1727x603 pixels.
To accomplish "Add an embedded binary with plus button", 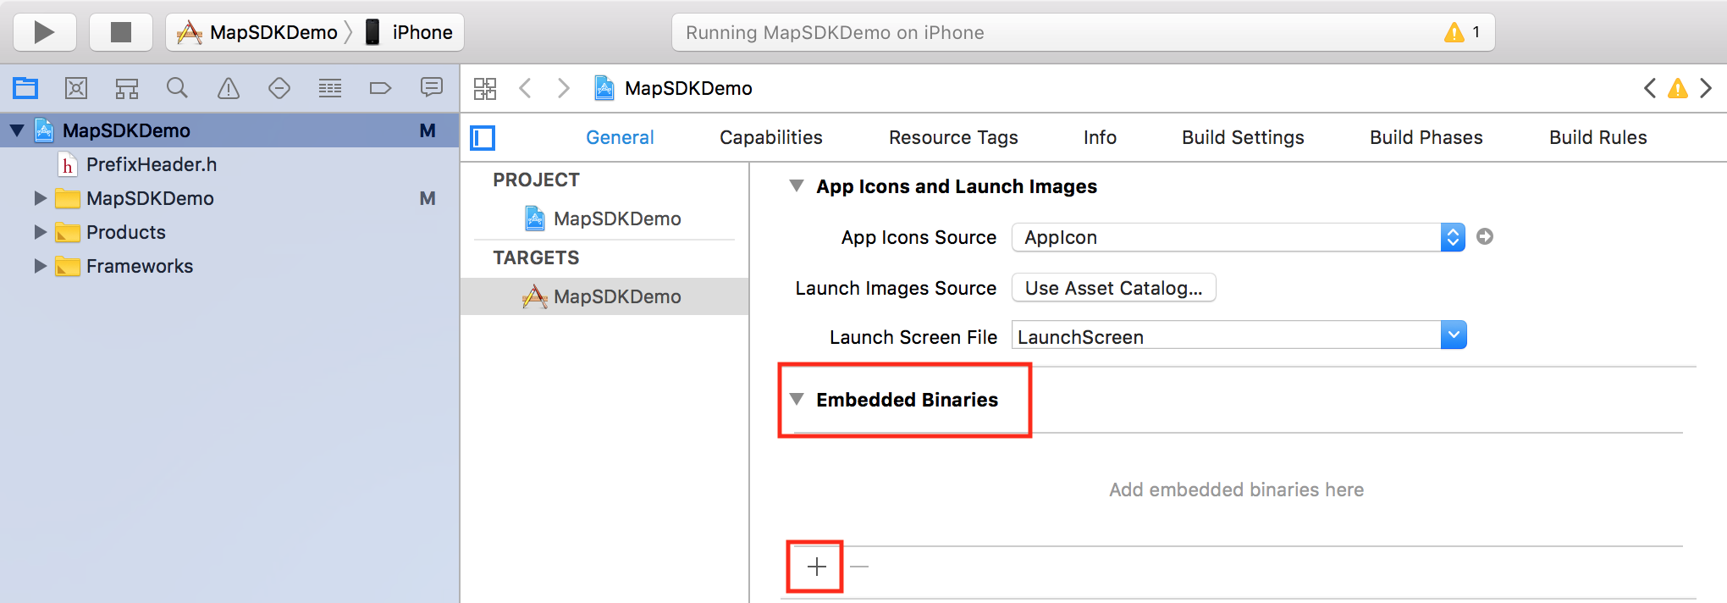I will coord(816,567).
